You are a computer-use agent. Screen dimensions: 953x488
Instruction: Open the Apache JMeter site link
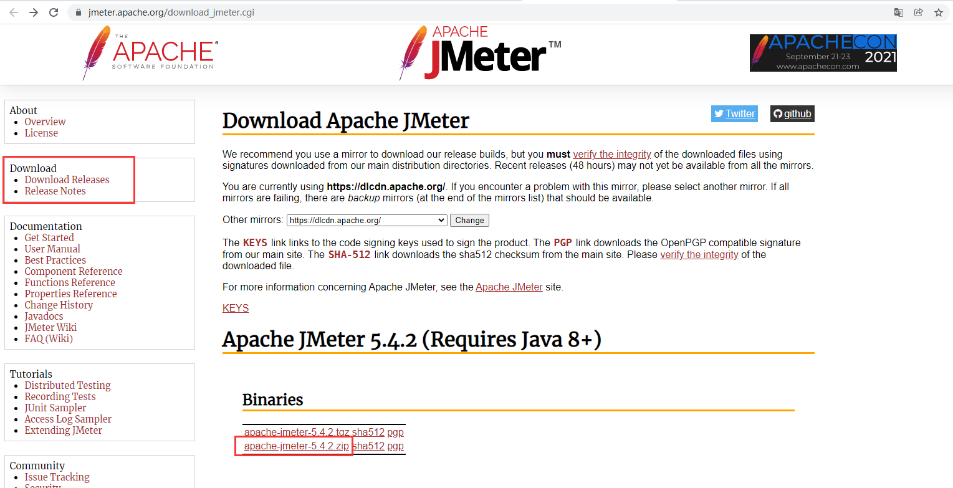pyautogui.click(x=509, y=287)
